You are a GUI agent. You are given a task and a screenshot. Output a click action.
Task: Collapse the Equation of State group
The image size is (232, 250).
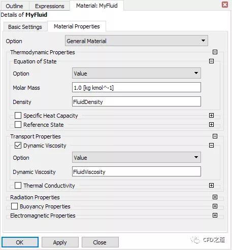[211, 61]
